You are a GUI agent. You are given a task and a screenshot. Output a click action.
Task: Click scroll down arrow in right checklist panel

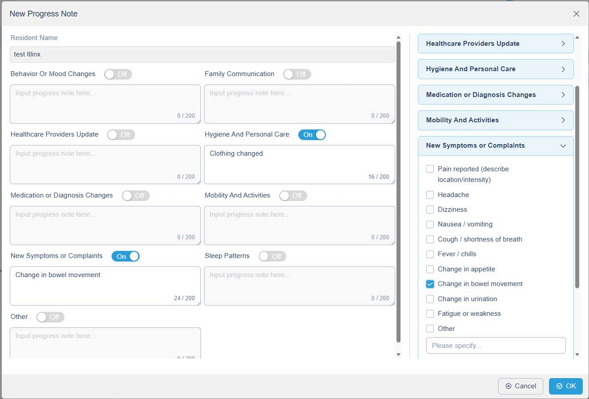click(x=577, y=355)
